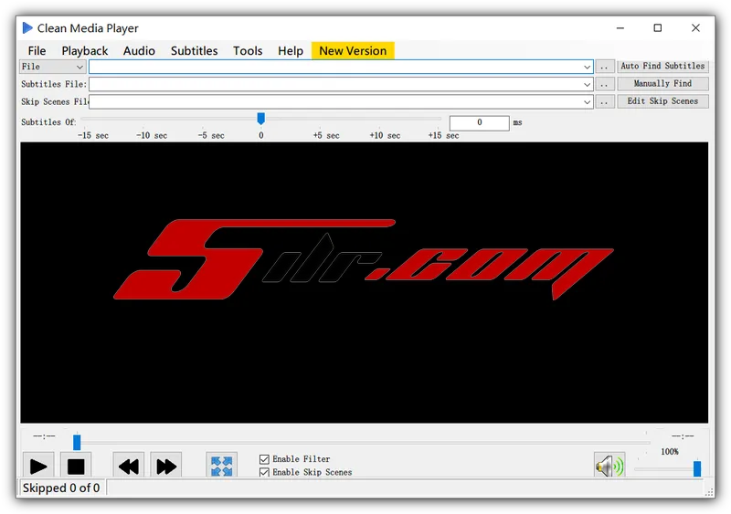The height and width of the screenshot is (514, 731).
Task: Open the Audio menu
Action: [x=139, y=51]
